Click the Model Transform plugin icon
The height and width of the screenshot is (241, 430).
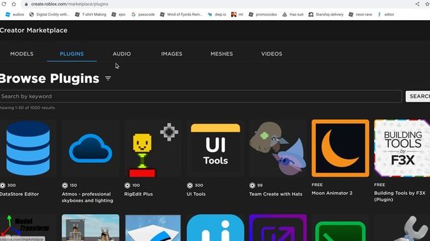point(28,228)
